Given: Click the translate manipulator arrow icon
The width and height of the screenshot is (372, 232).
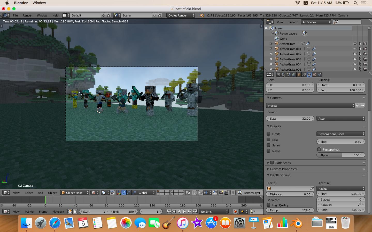Looking at the screenshot, I should point(124,193).
